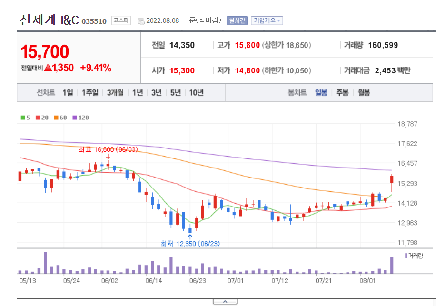The height and width of the screenshot is (306, 436).
Task: Switch to 월봉 monthly candle chart
Action: (364, 92)
